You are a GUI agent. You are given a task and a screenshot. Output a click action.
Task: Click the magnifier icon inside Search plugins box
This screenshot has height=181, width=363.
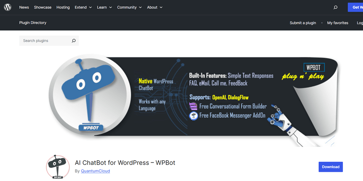(x=73, y=41)
